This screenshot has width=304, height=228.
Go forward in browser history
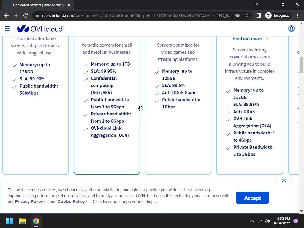pyautogui.click(x=16, y=15)
